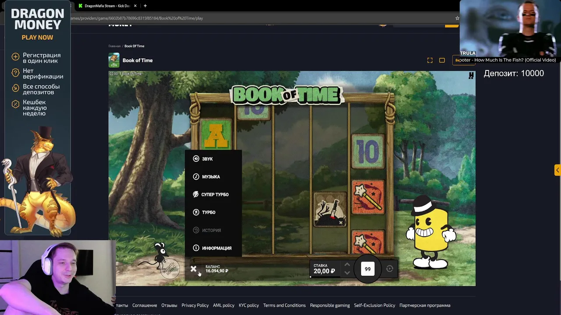Open Партнерская программа footer link
Screen dimensions: 561x315
[425, 305]
